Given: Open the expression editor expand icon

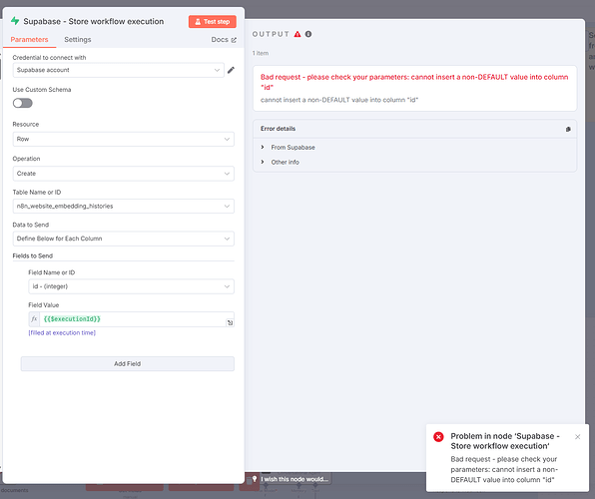Looking at the screenshot, I should click(230, 322).
